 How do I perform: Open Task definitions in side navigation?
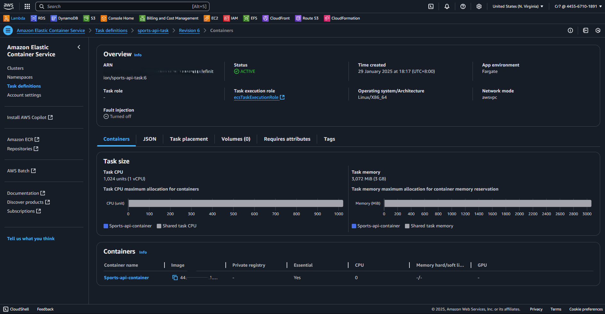(x=24, y=86)
